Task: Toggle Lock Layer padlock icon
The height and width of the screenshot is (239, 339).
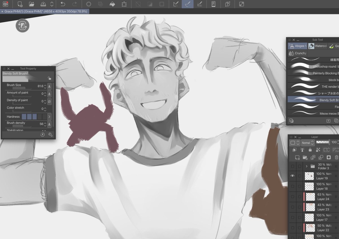Action: (310, 150)
